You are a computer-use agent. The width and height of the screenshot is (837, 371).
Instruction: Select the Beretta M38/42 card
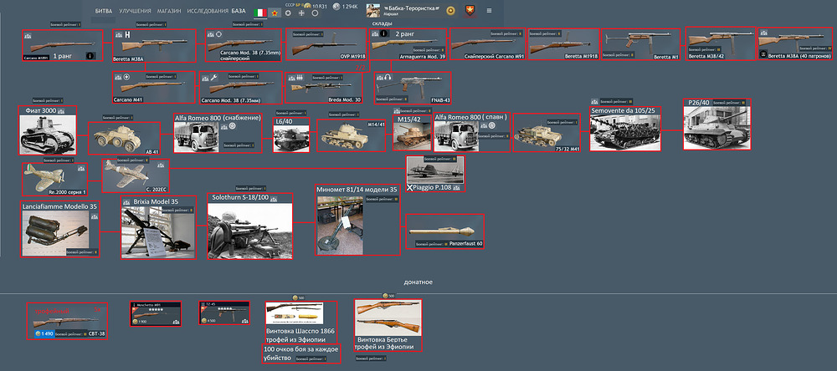click(720, 43)
